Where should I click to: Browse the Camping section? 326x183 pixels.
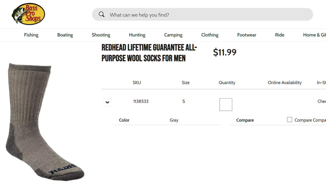(173, 35)
